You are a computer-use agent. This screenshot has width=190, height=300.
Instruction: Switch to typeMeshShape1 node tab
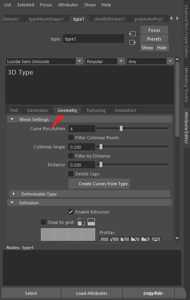pyautogui.click(x=46, y=19)
